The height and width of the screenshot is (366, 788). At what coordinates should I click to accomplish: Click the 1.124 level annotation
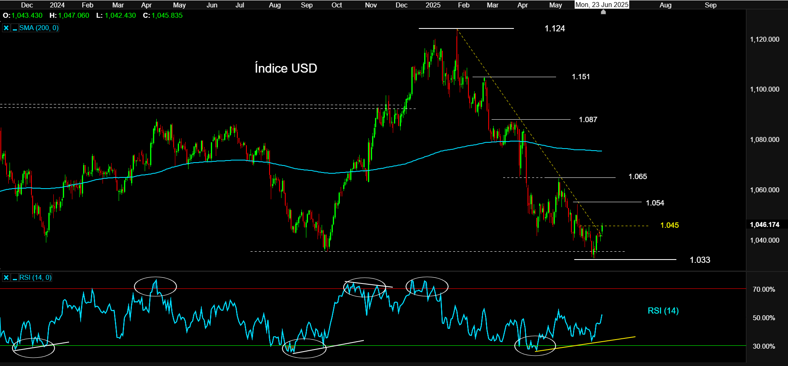click(x=554, y=28)
